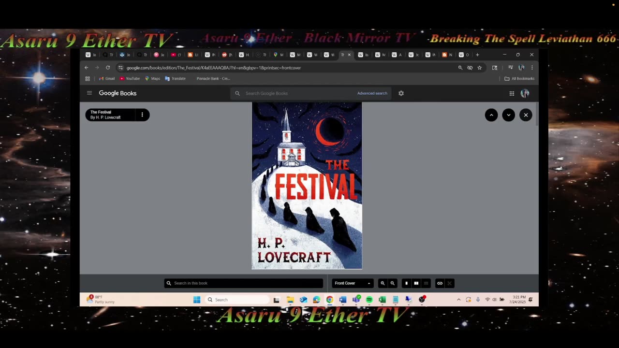619x348 pixels.
Task: Open Chrome three-dot menu
Action: (x=532, y=68)
